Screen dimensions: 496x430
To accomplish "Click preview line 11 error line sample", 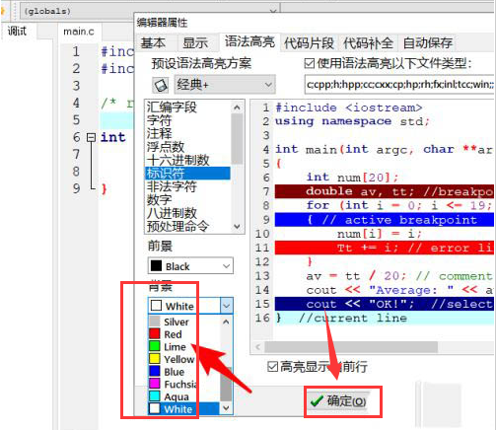I will [385, 248].
